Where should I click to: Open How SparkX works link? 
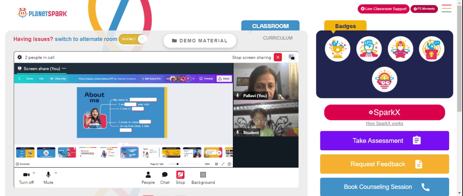pos(384,123)
